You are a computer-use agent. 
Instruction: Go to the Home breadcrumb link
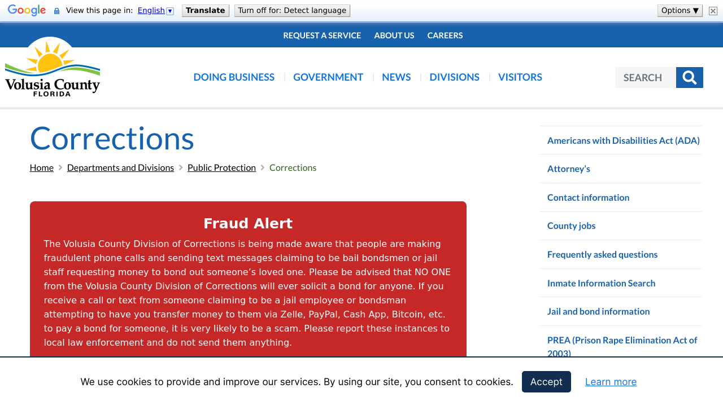pos(42,167)
